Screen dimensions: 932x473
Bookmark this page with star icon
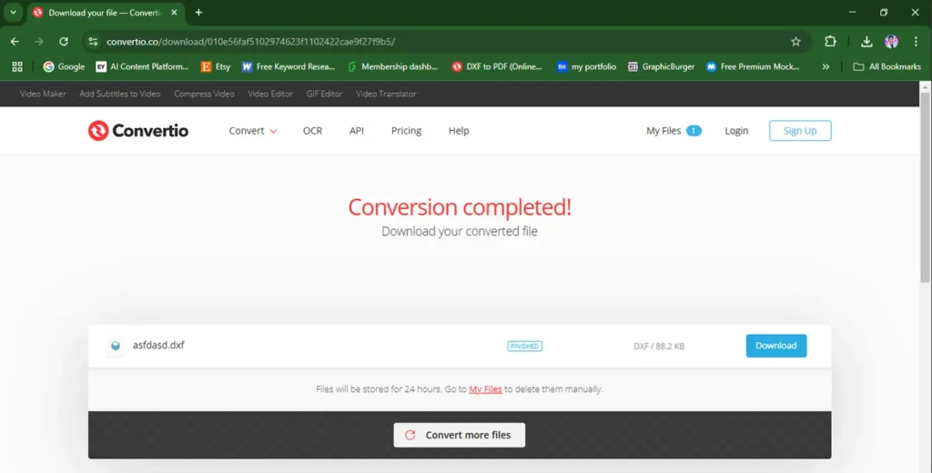click(795, 42)
